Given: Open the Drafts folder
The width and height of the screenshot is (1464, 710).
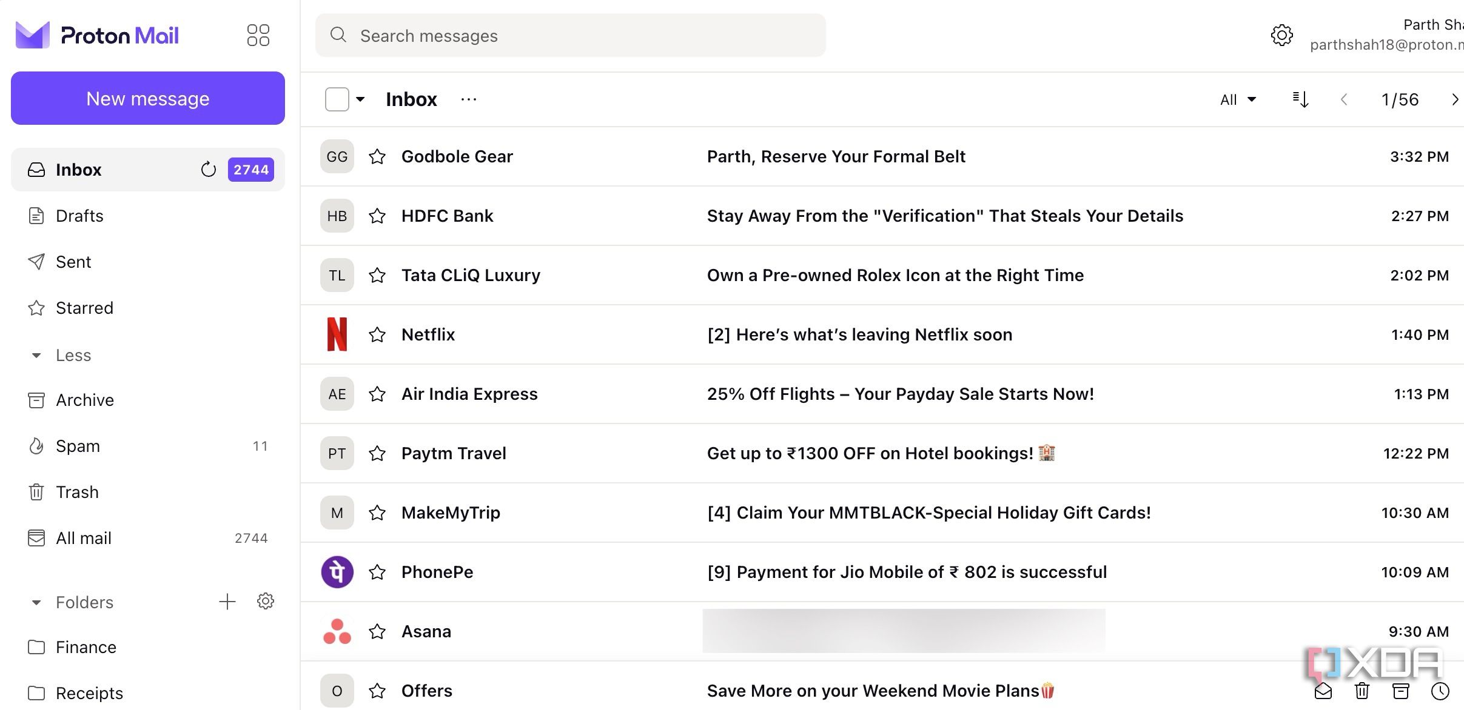Looking at the screenshot, I should (x=147, y=216).
